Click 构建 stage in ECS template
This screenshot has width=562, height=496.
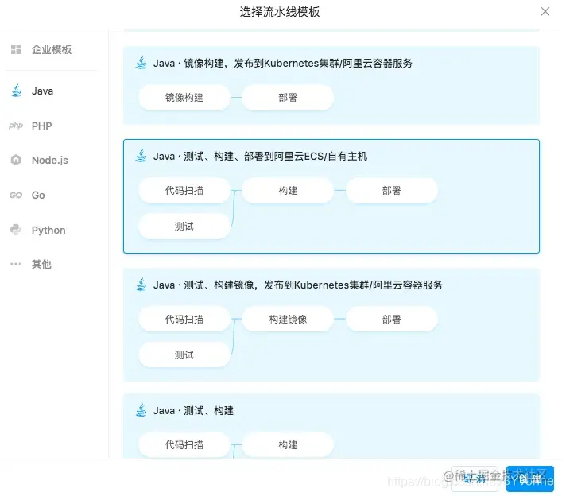pos(288,190)
